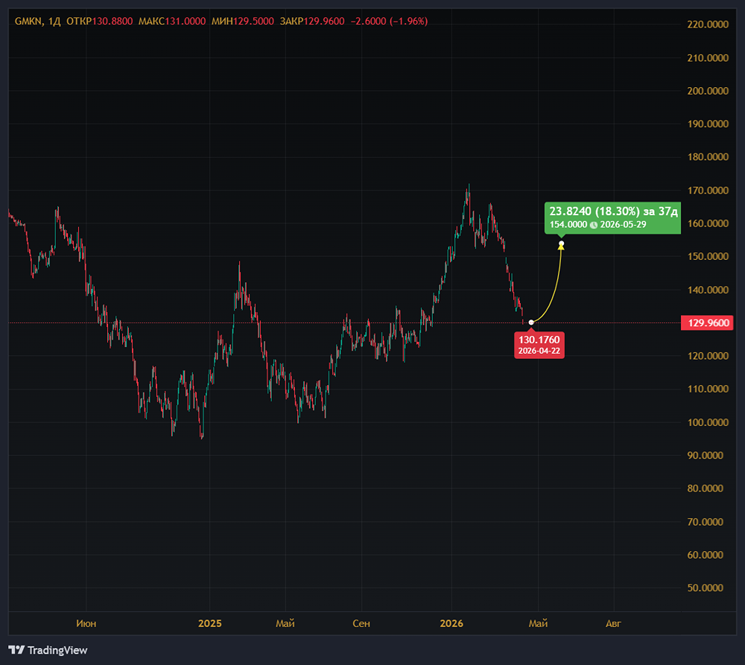Click the Авг time axis label
Screen dimensions: 745x665
point(613,624)
